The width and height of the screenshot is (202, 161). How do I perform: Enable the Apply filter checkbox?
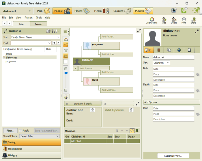(x=20, y=131)
